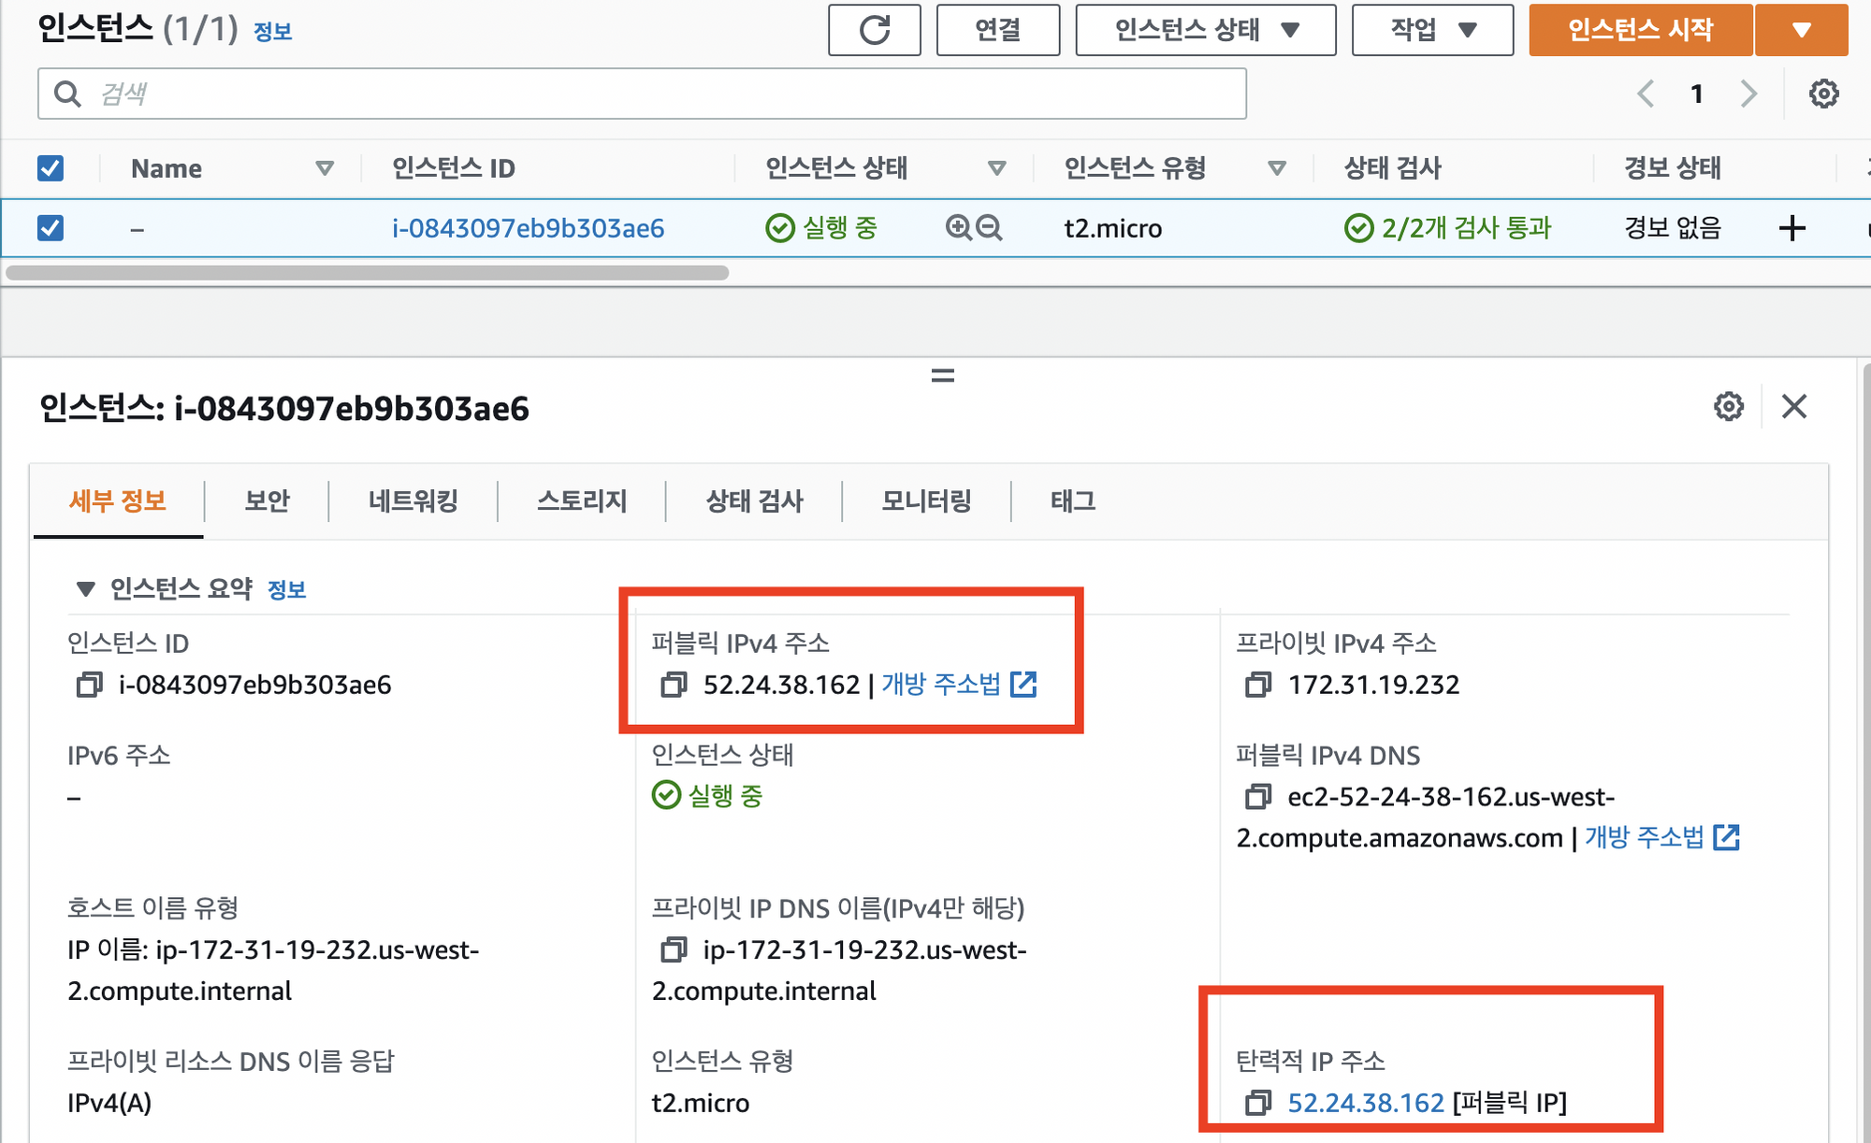Copy the instance ID in summary
Image resolution: width=1871 pixels, height=1143 pixels.
point(89,685)
